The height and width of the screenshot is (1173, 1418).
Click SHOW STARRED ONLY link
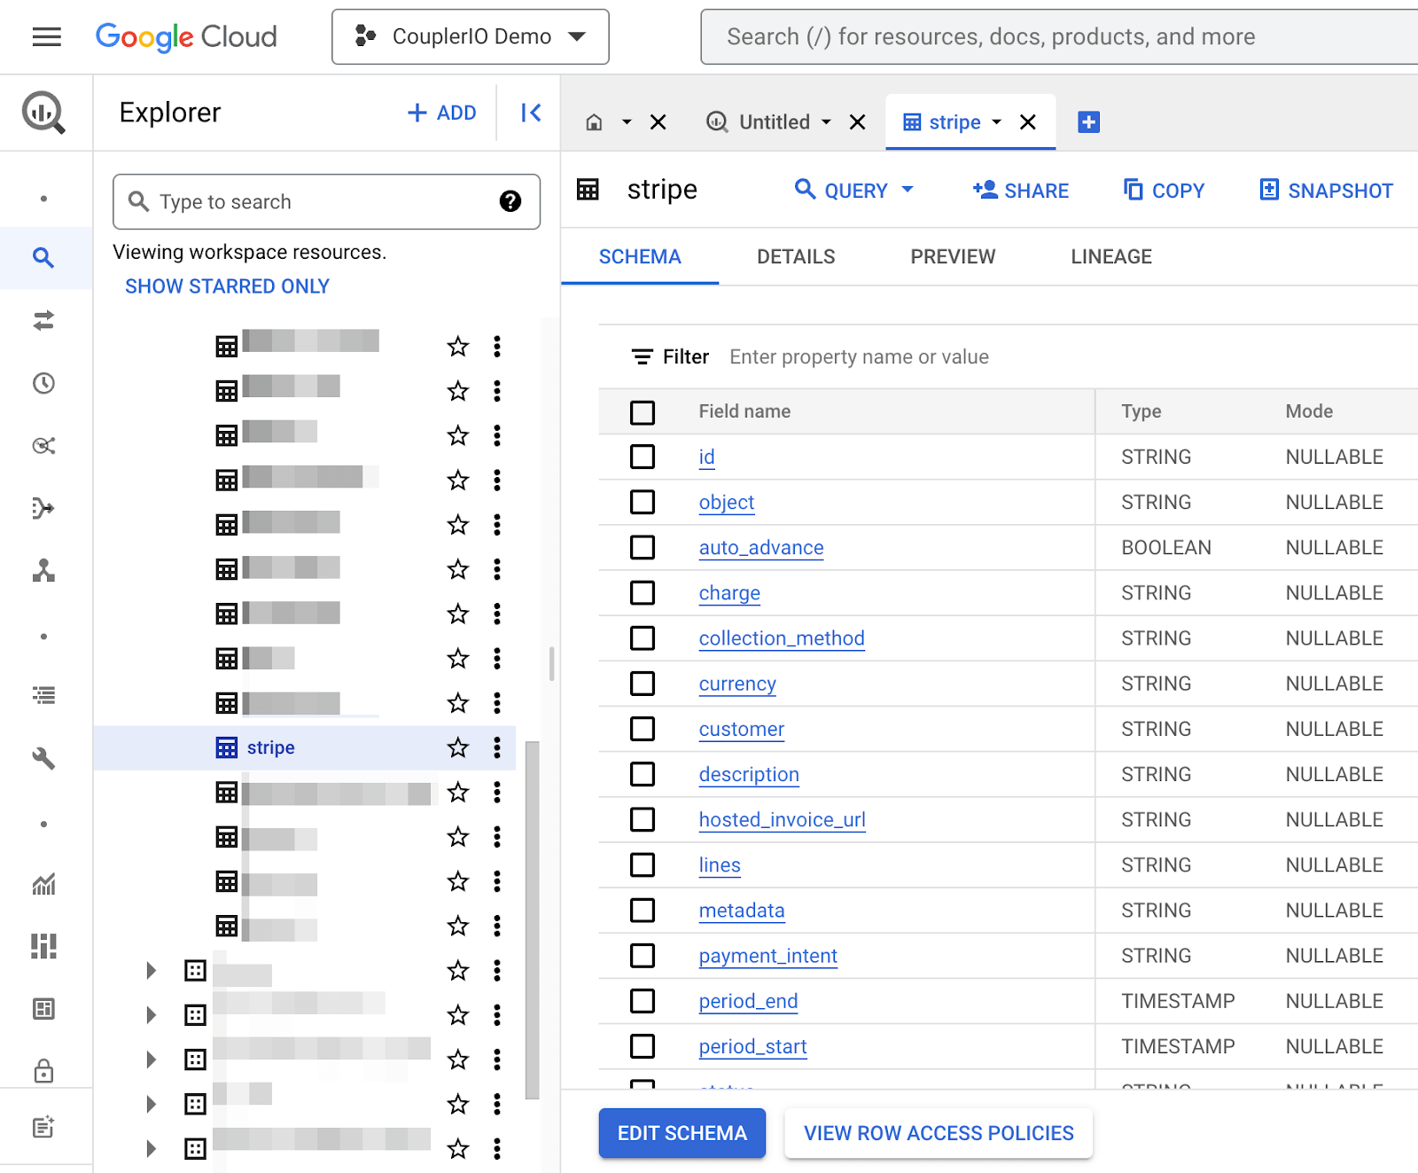tap(227, 286)
